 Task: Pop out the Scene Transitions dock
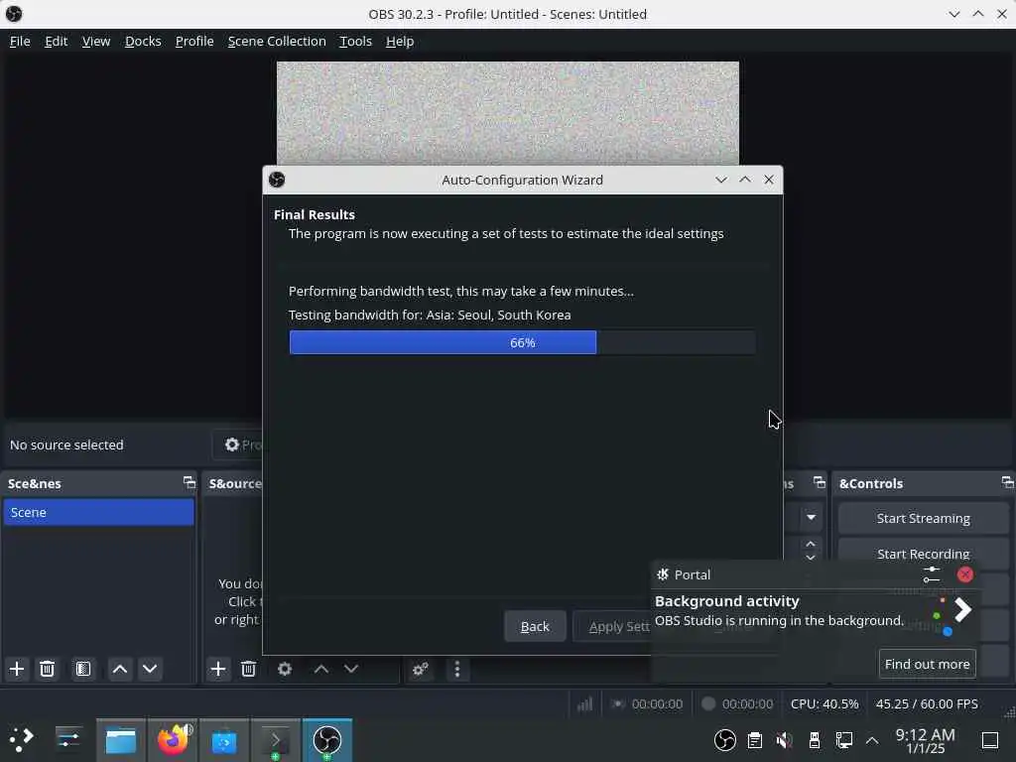click(819, 482)
